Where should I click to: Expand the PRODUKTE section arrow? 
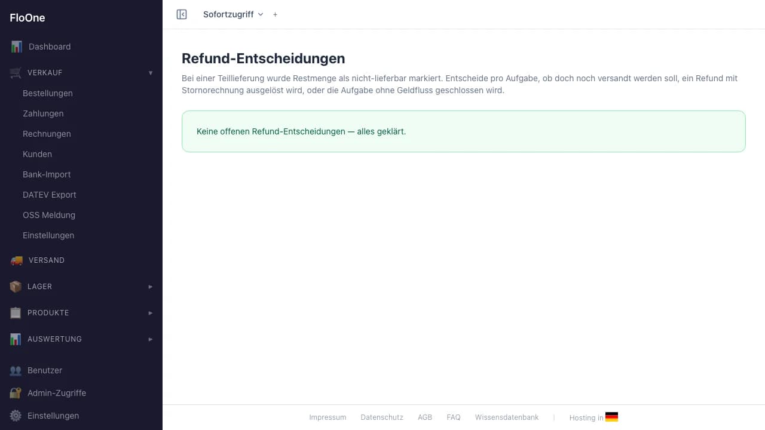pos(151,313)
